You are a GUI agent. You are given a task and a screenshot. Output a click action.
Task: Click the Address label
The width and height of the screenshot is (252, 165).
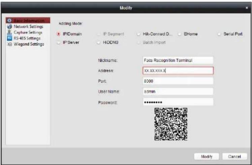[106, 71]
